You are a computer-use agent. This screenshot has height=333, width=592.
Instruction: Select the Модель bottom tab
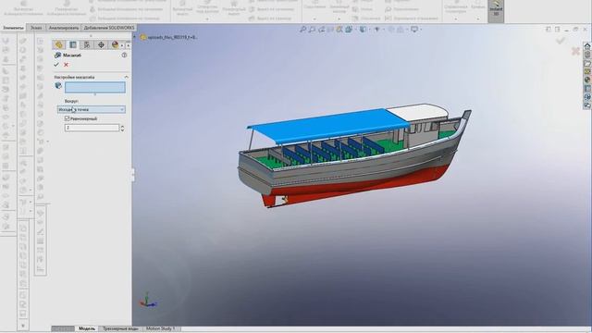[x=87, y=328]
